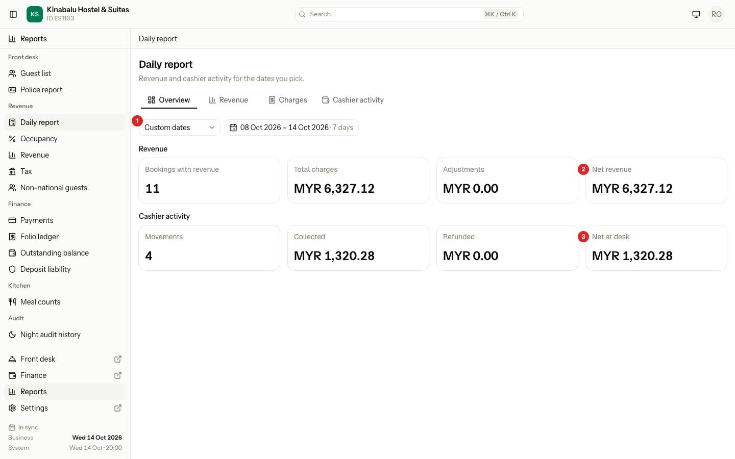
Task: Click the Occupancy percent icon
Action: tap(12, 139)
